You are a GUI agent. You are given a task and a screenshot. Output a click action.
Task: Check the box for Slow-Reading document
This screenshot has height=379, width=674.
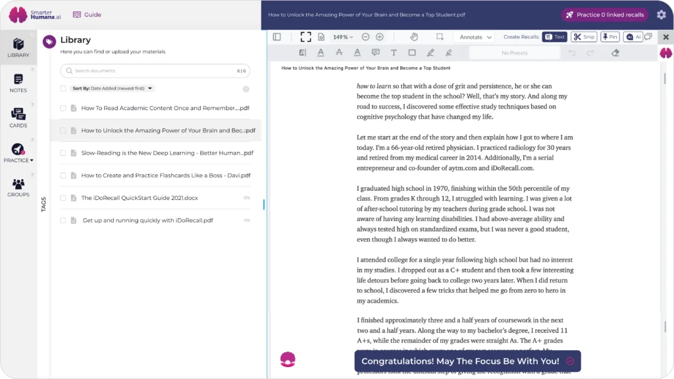(x=63, y=153)
